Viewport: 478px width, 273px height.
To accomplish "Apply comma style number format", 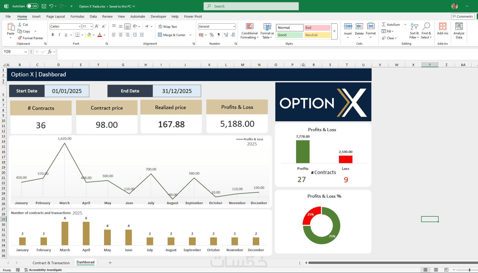I will pyautogui.click(x=218, y=35).
